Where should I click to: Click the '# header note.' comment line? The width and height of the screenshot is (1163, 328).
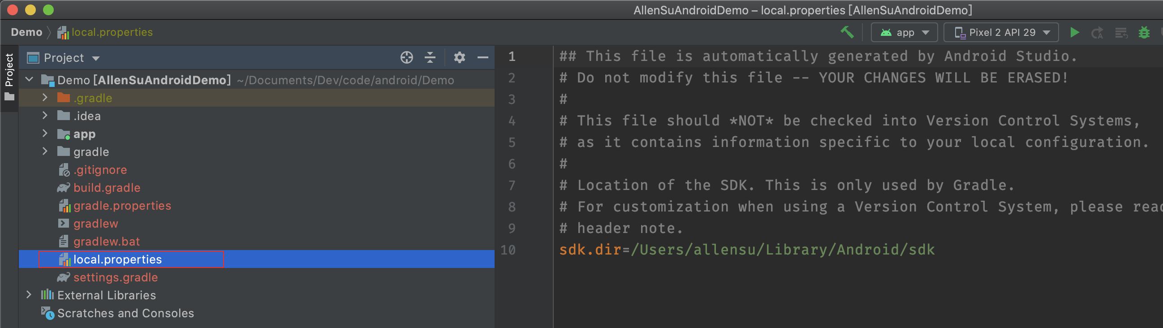click(621, 228)
